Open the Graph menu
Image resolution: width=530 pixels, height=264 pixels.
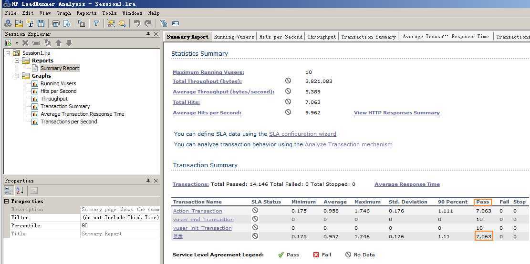pyautogui.click(x=63, y=13)
